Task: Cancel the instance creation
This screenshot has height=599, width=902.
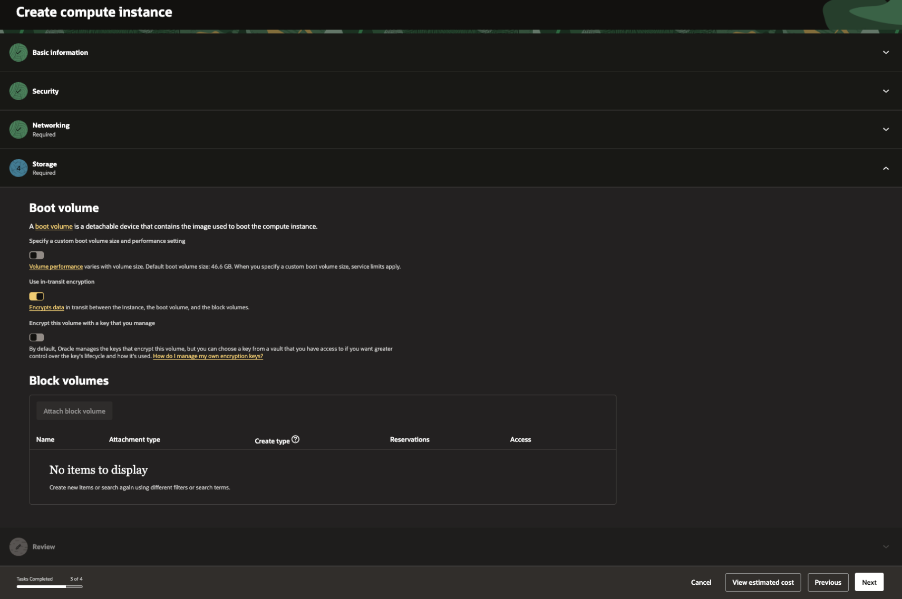Action: click(701, 582)
